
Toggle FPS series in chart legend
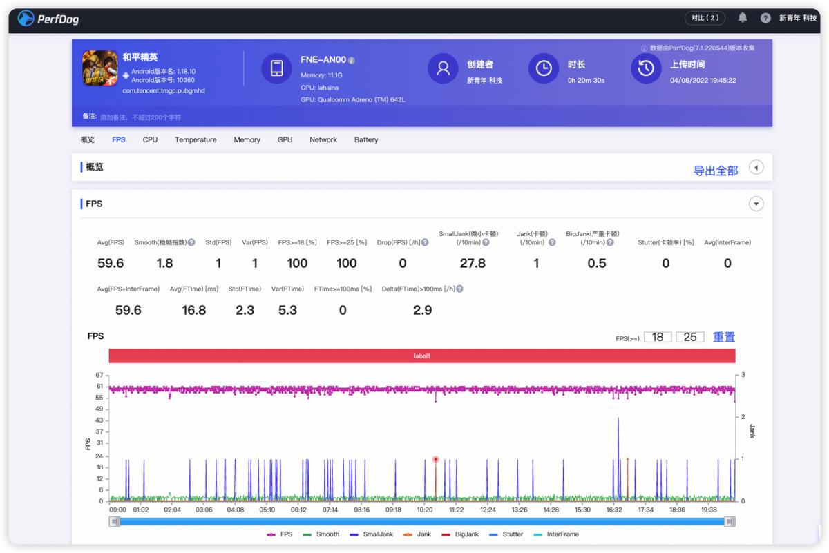(x=279, y=534)
